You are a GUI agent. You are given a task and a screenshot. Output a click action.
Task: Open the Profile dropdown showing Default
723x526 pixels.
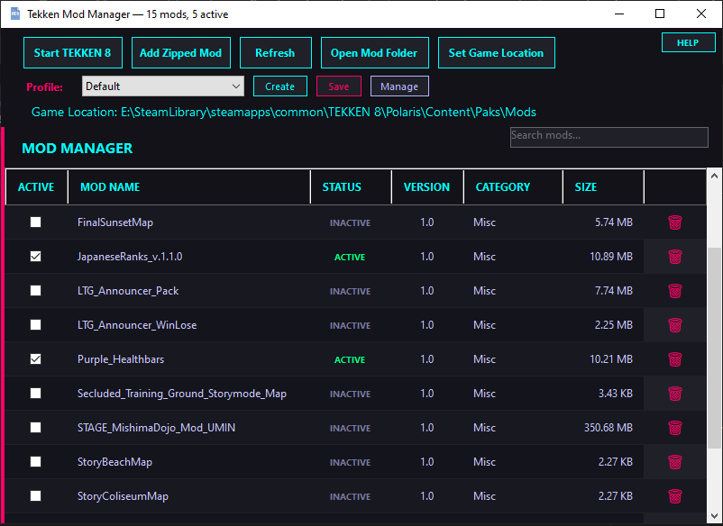tap(163, 86)
